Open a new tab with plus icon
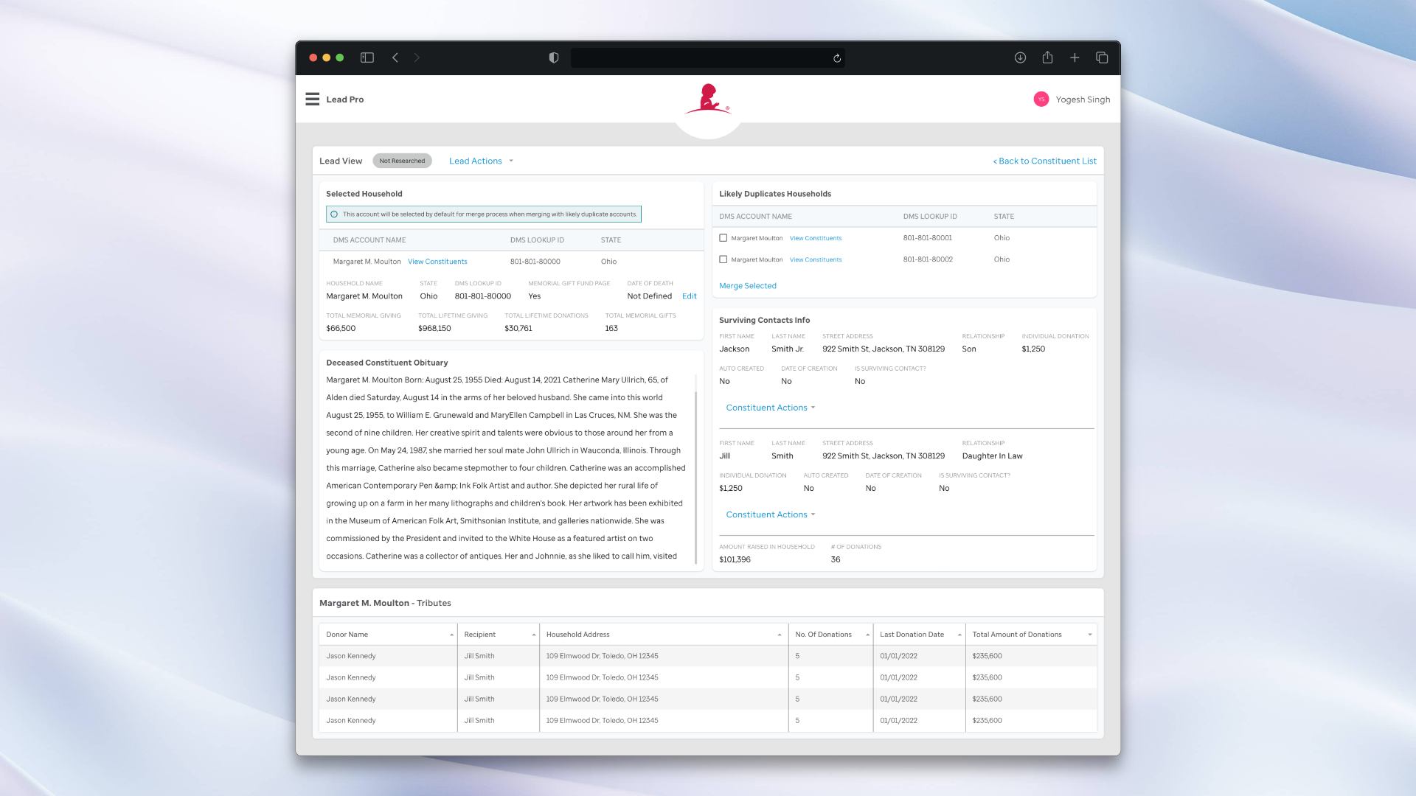The image size is (1416, 796). [x=1075, y=57]
